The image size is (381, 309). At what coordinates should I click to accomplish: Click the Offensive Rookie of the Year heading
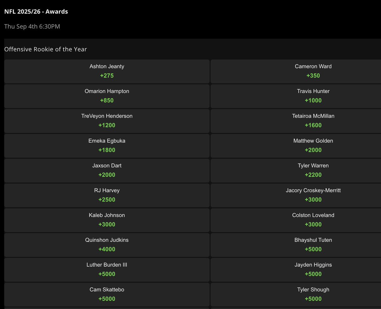tap(45, 49)
